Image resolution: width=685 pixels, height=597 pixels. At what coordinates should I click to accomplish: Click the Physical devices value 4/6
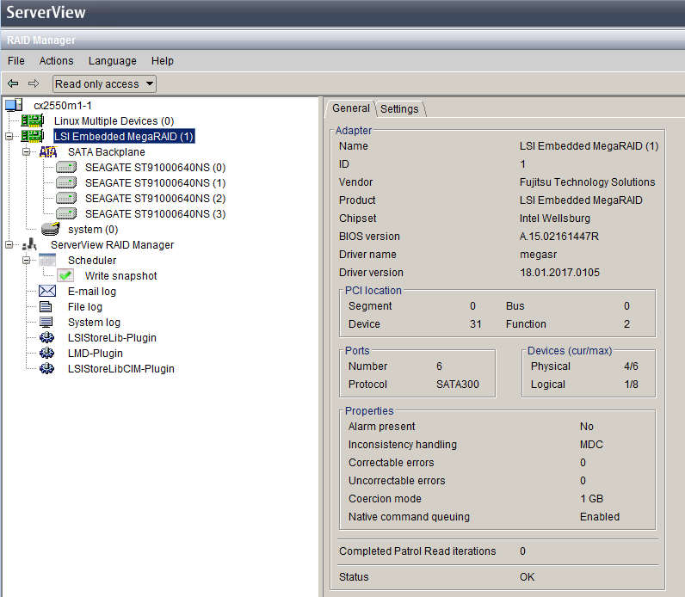click(631, 366)
